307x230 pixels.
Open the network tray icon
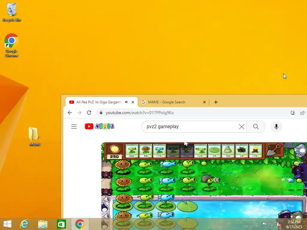pos(272,224)
